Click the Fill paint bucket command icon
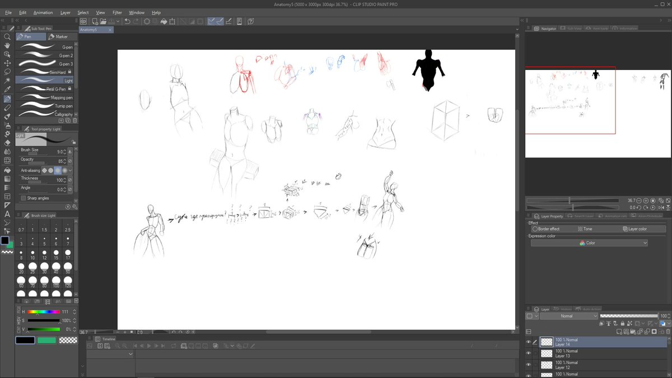Screen dimensions: 672x378 164,21
